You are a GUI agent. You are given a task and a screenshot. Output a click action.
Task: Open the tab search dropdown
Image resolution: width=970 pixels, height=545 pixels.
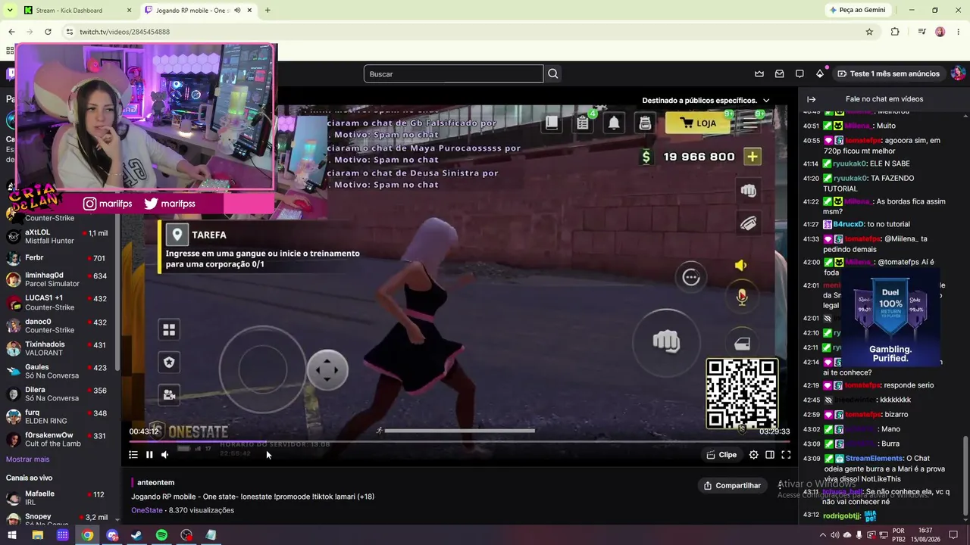click(10, 11)
